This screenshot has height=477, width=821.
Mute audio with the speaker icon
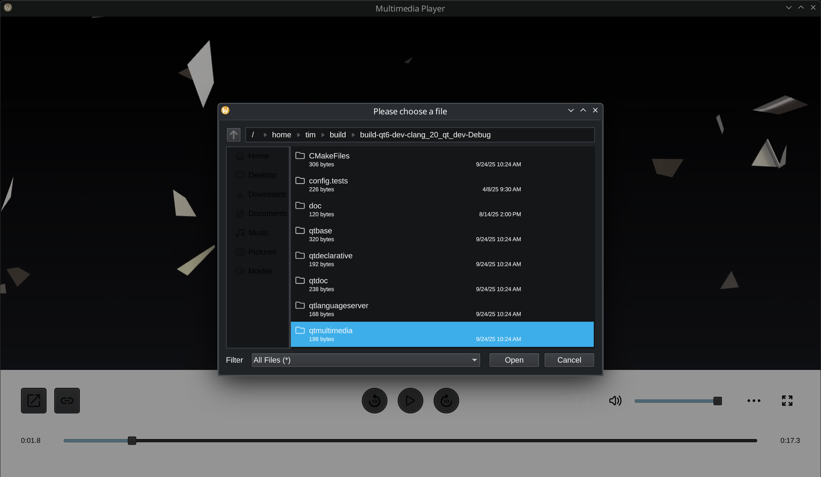click(615, 401)
